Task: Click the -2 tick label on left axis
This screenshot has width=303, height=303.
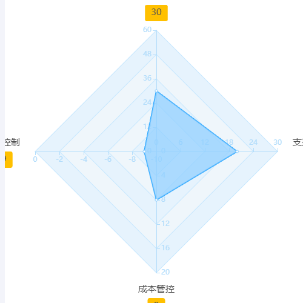Action: [59, 159]
